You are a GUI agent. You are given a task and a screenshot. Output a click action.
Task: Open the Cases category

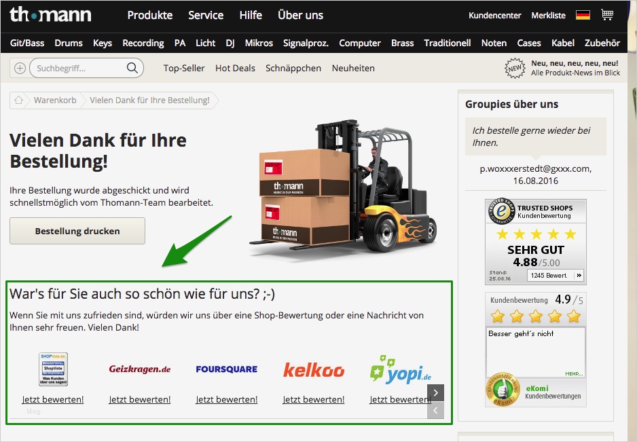coord(529,43)
